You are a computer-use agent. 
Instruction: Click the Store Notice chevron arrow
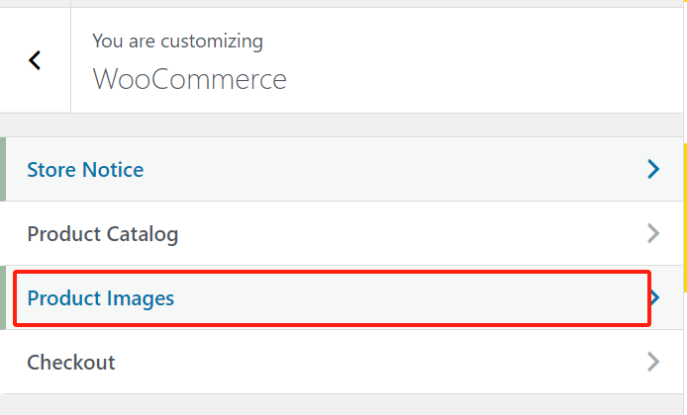[x=652, y=170]
